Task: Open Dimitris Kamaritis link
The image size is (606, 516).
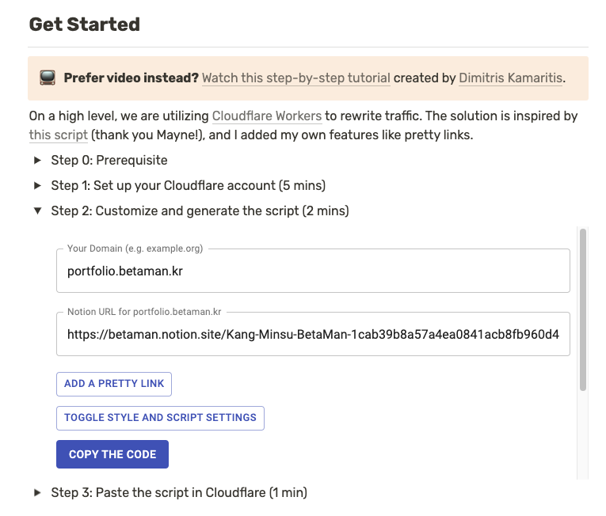Action: point(510,78)
